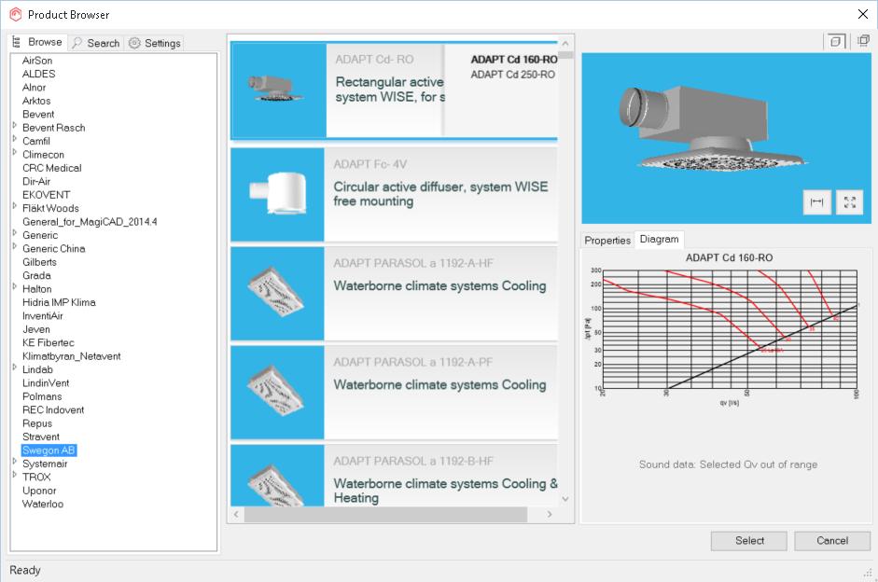Select ALDES in manufacturer tree
Screen dimensions: 878x582
pos(38,74)
